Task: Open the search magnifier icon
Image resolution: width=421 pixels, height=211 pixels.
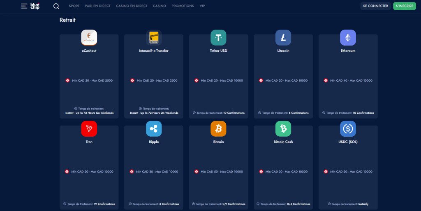Action: point(56,6)
